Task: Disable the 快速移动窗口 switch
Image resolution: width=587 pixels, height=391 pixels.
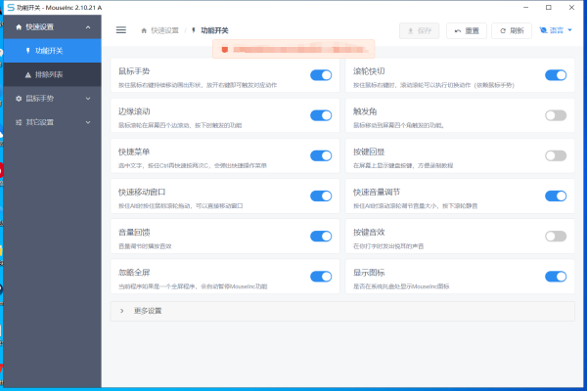Action: [x=321, y=196]
